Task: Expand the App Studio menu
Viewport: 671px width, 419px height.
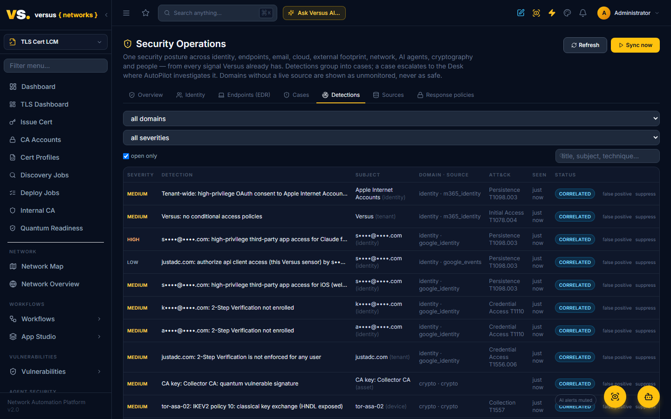Action: tap(55, 337)
